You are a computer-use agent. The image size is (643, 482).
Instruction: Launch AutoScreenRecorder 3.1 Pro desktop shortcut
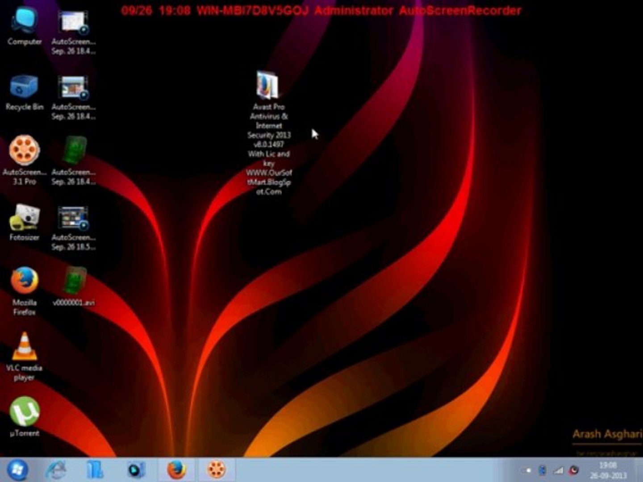point(24,152)
